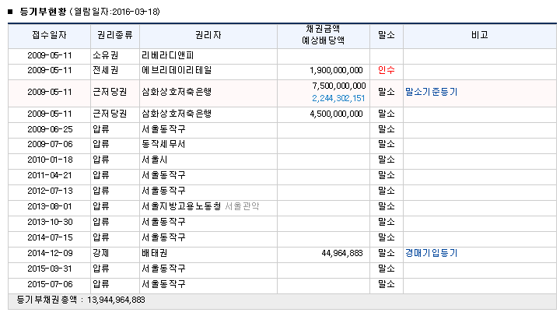Select the date 2013-10-30
The width and height of the screenshot is (560, 316).
click(x=50, y=222)
